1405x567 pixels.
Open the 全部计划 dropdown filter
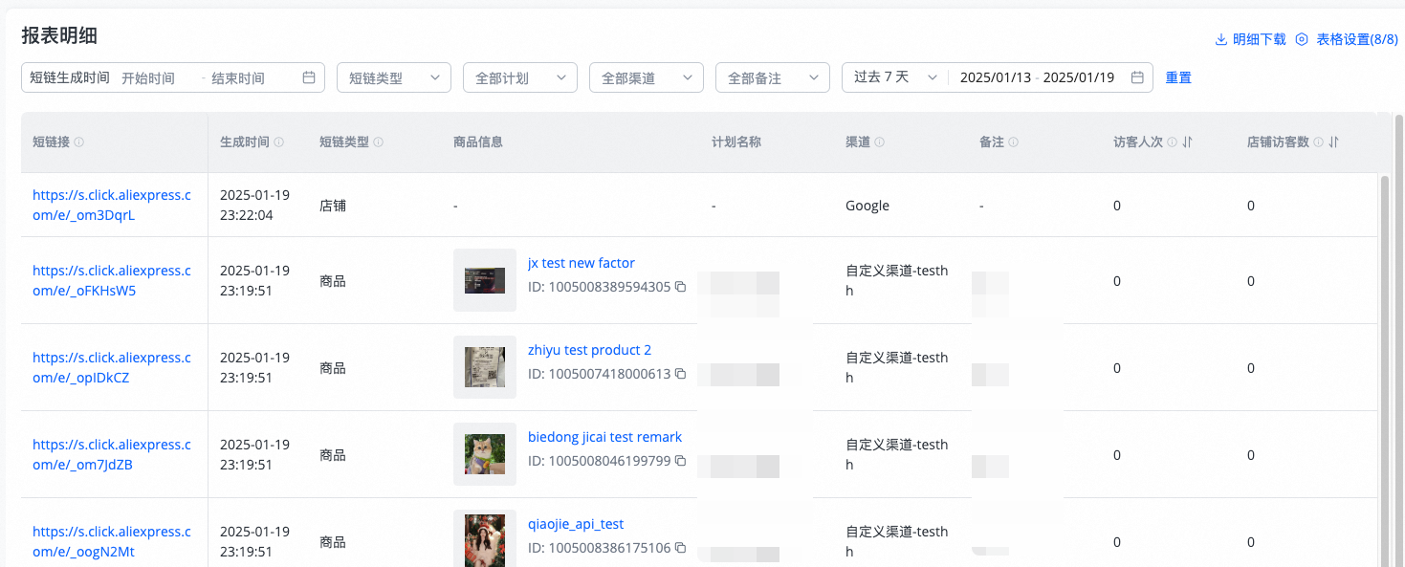pos(519,77)
